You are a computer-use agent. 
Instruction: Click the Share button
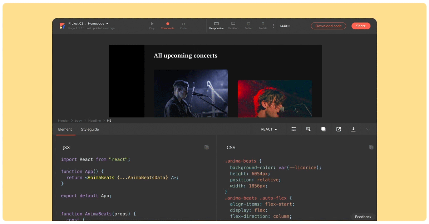tap(361, 26)
